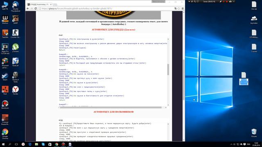Switch to Chrome on the taskbar
262x147 pixels.
point(56,144)
